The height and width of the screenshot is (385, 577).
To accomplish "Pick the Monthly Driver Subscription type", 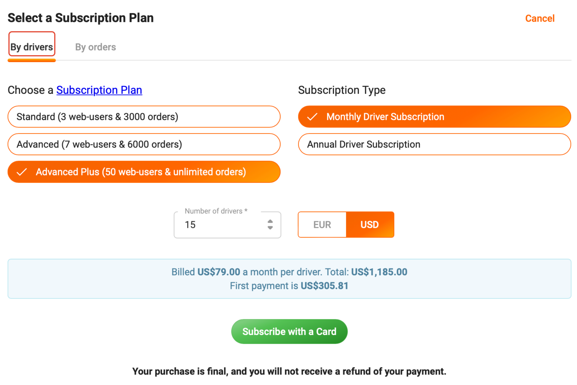I will [x=434, y=117].
